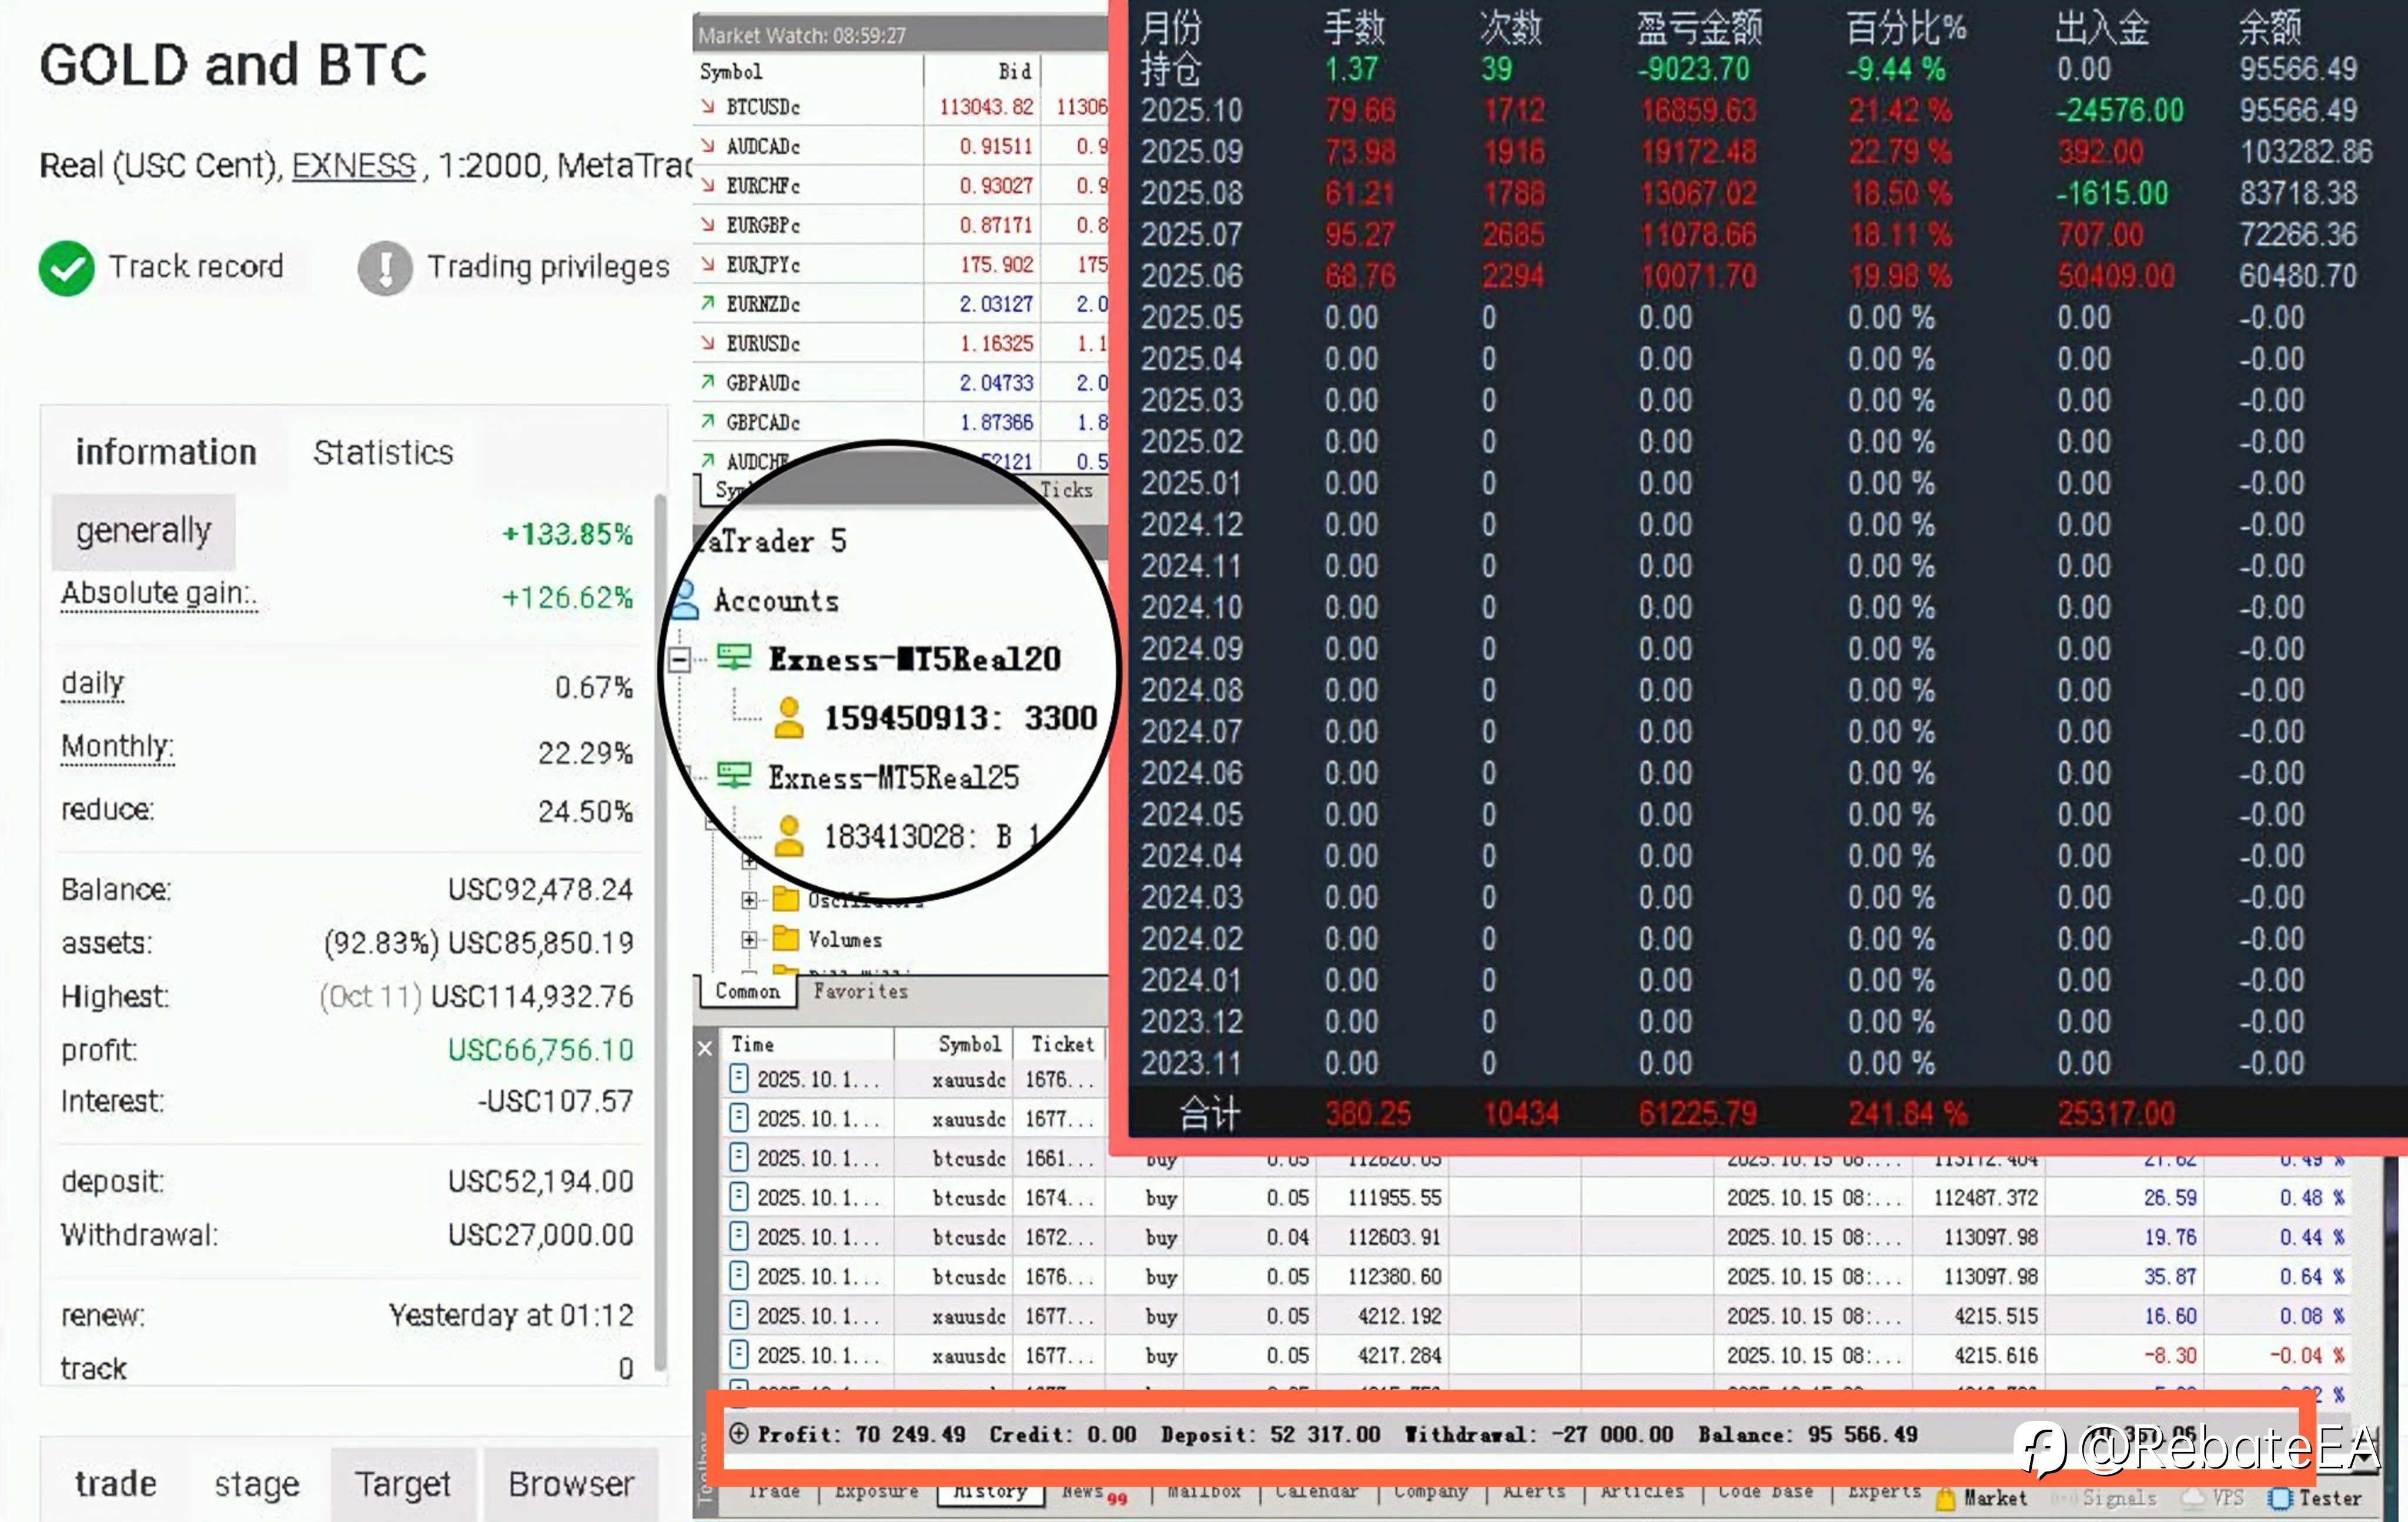Expand the Profit summary row plus icon

click(738, 1433)
